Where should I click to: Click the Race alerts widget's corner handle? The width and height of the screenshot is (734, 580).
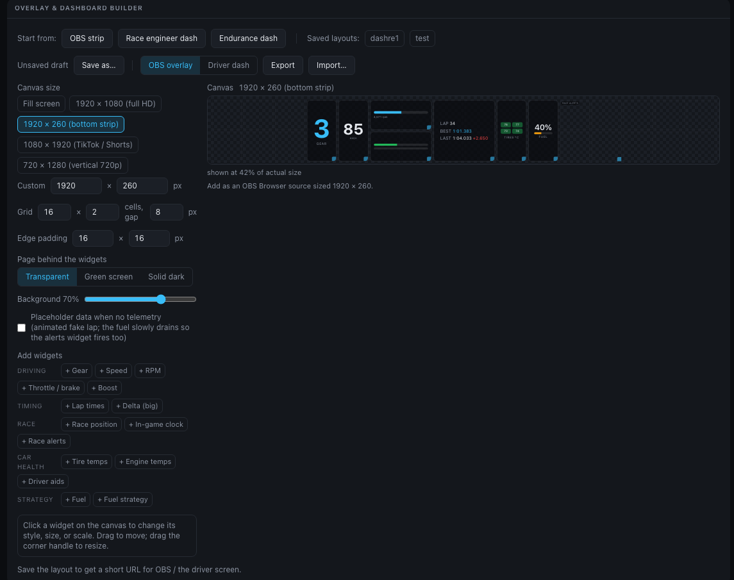point(619,159)
